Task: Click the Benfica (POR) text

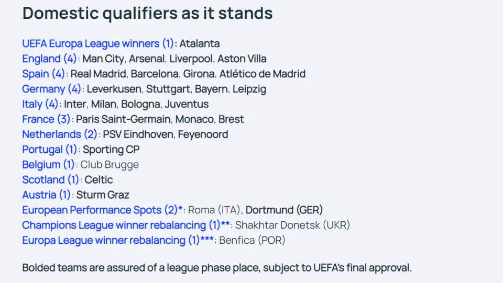Action: (252, 240)
